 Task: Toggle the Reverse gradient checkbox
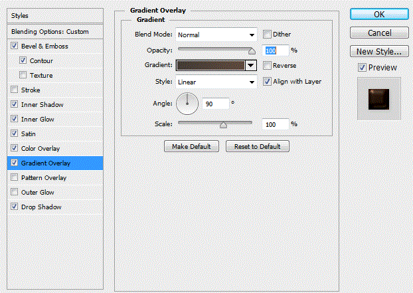point(267,66)
